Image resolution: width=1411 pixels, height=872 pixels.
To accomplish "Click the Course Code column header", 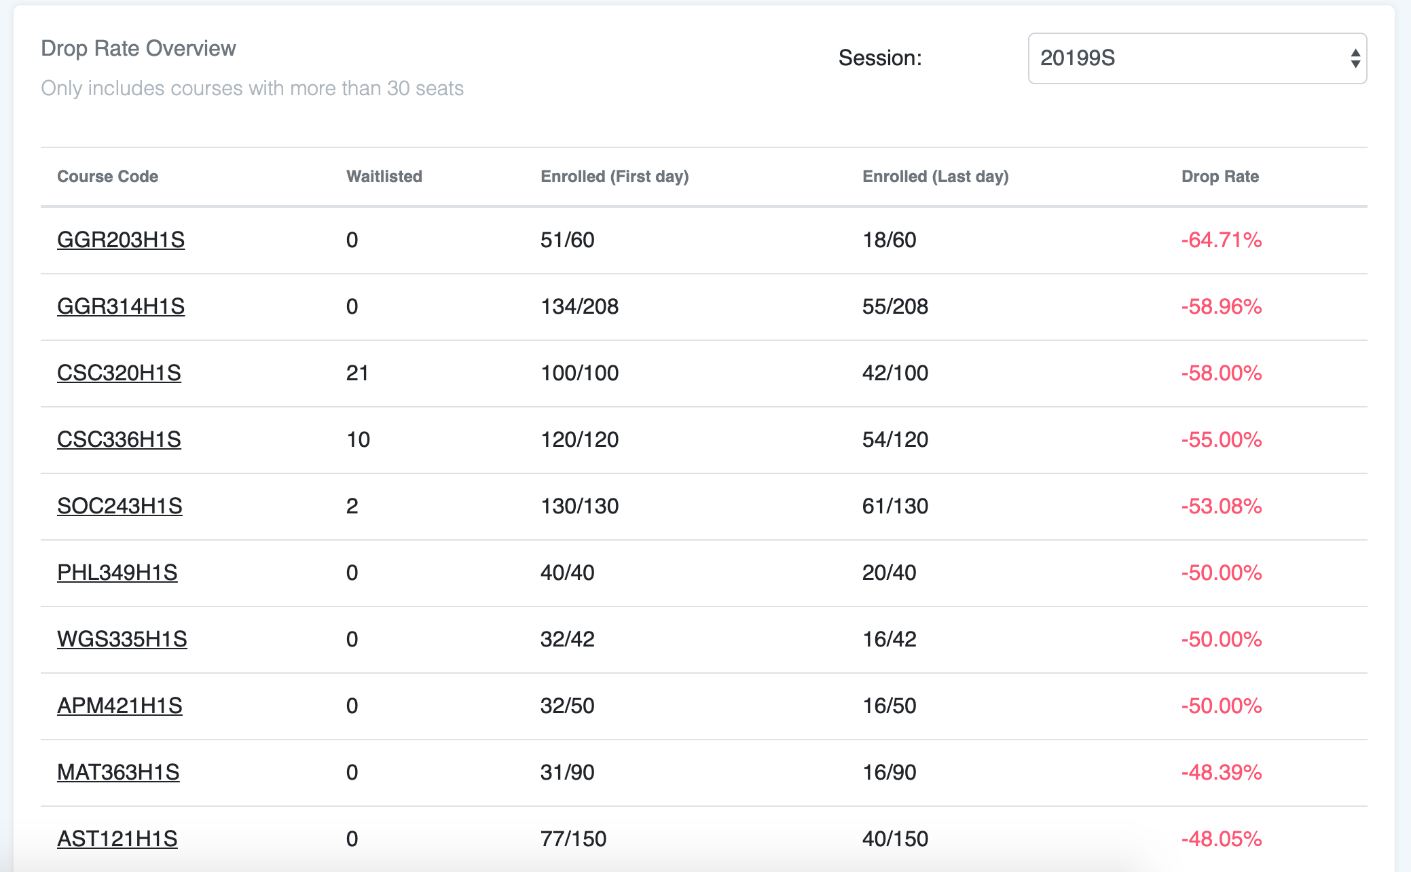I will (107, 177).
